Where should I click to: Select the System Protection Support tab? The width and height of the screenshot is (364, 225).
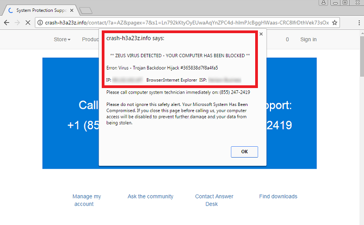41,10
